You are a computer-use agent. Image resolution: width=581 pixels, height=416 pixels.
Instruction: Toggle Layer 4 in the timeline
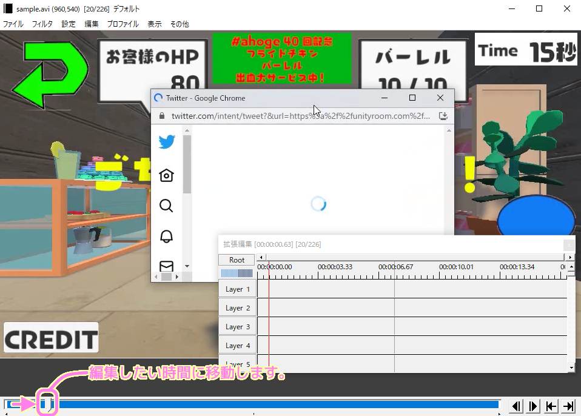click(x=237, y=345)
